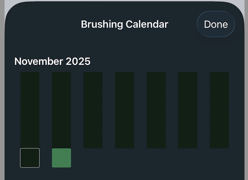Select the white-outlined day cell
This screenshot has width=248, height=180.
point(30,158)
